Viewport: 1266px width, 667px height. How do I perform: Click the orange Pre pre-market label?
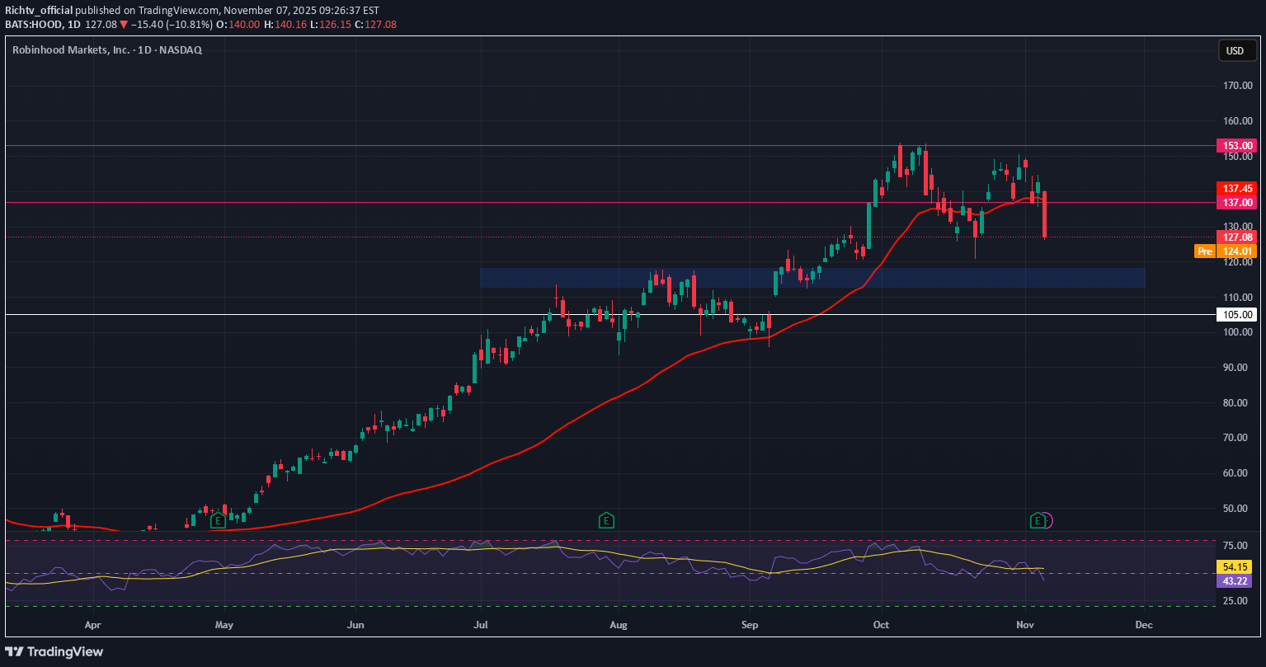(1204, 251)
